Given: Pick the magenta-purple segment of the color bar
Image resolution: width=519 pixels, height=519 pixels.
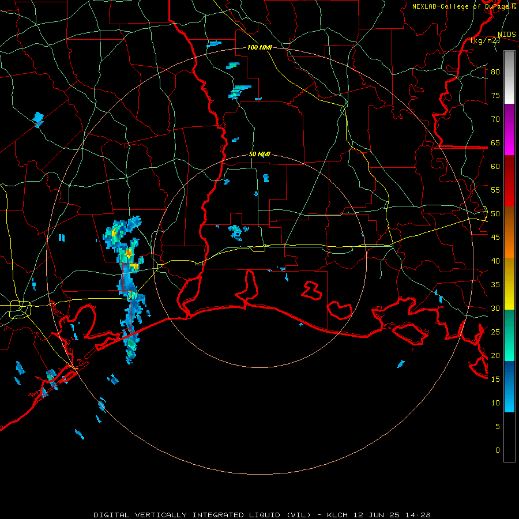Looking at the screenshot, I should tap(509, 129).
